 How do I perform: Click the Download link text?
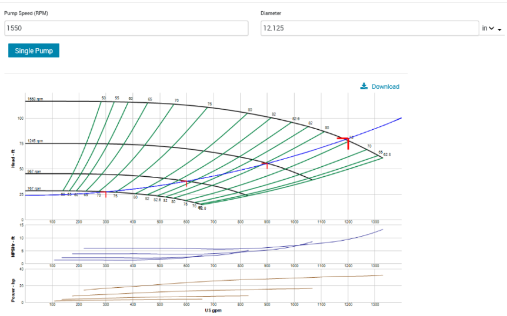pos(385,86)
